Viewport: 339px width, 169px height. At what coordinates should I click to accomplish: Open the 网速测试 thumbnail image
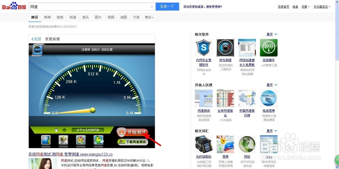(x=204, y=98)
